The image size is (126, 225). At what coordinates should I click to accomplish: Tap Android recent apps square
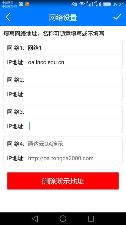[91, 219]
